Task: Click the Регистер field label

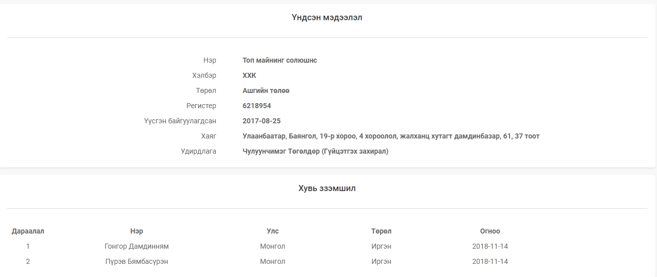Action: (201, 106)
